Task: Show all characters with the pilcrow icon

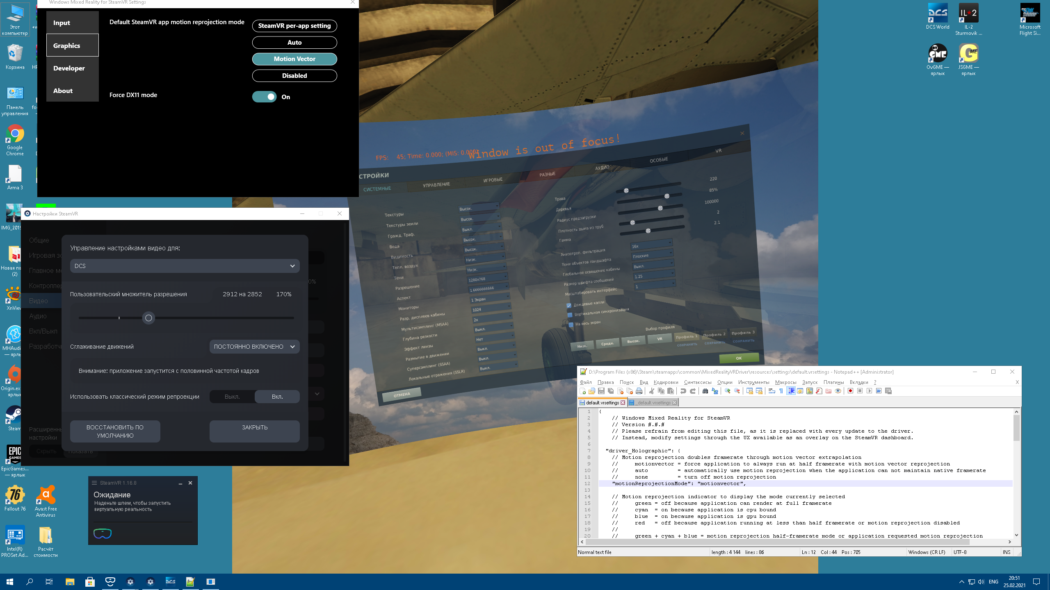Action: tap(781, 391)
